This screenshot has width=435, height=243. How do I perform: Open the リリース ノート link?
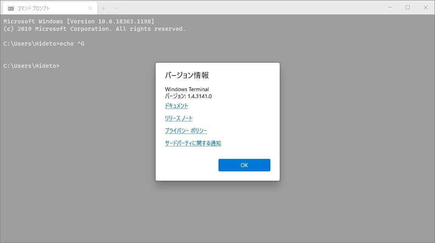click(179, 118)
